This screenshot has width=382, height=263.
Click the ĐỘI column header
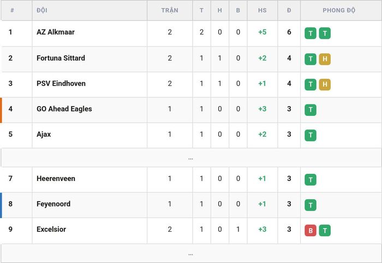click(42, 10)
